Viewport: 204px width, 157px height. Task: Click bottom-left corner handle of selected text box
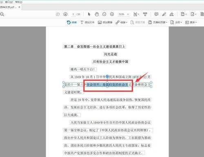[64, 87]
